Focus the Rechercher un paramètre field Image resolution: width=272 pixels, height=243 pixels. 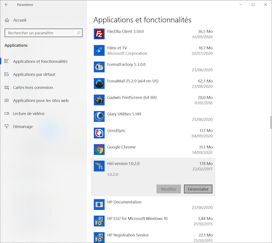click(44, 33)
